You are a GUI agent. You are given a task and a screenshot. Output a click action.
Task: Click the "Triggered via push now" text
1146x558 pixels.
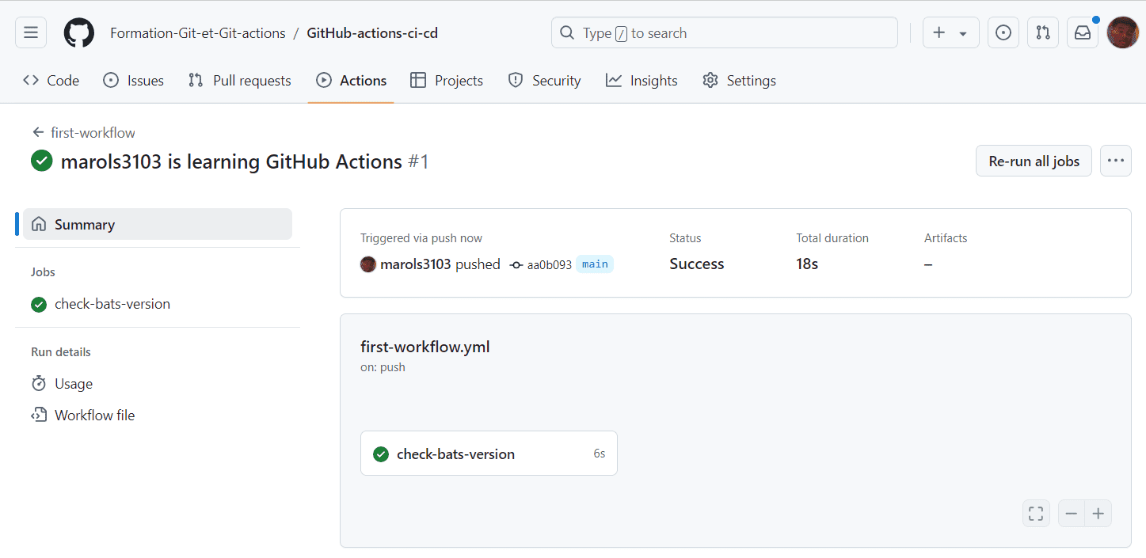tap(421, 238)
